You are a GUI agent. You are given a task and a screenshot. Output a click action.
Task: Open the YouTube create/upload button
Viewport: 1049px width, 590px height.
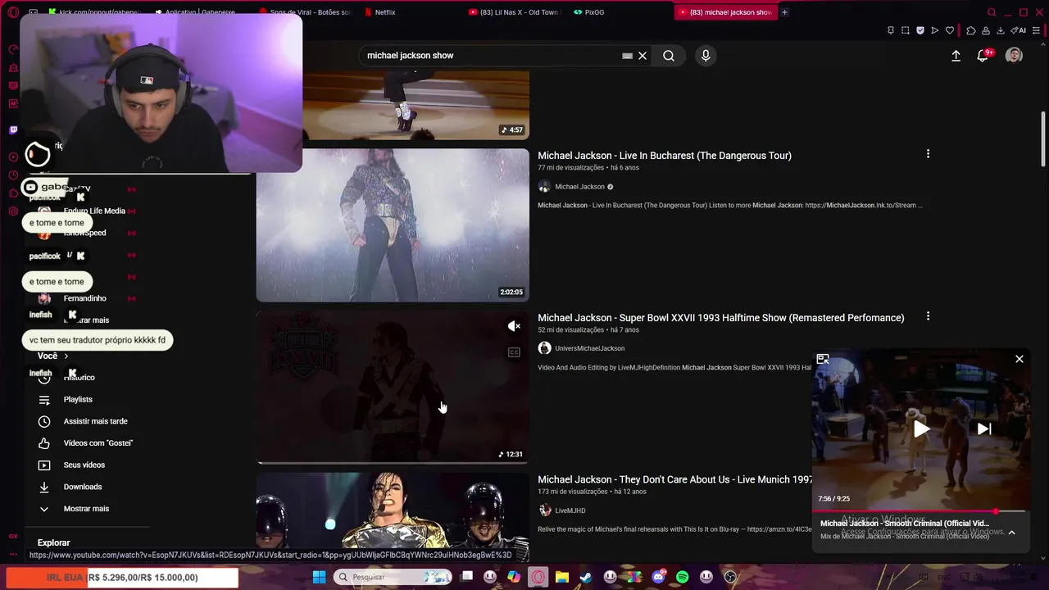956,56
